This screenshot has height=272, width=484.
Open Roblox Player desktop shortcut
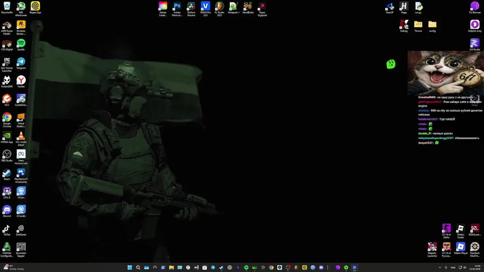[461, 248]
